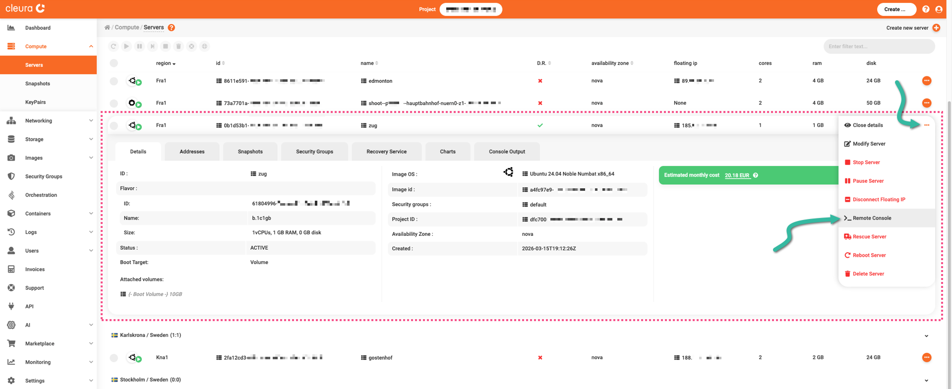Open the help question mark in the top bar
Screen dimensions: 952x389
pos(926,9)
